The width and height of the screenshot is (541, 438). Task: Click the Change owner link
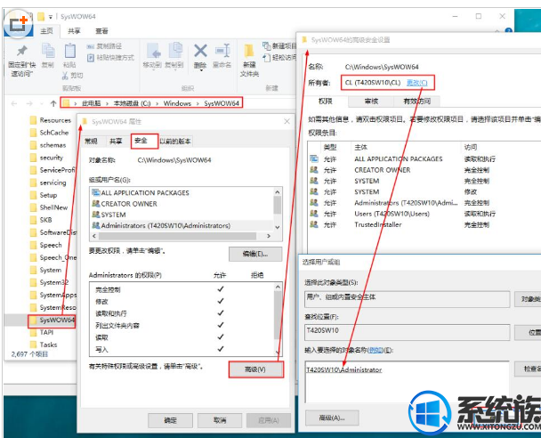416,83
